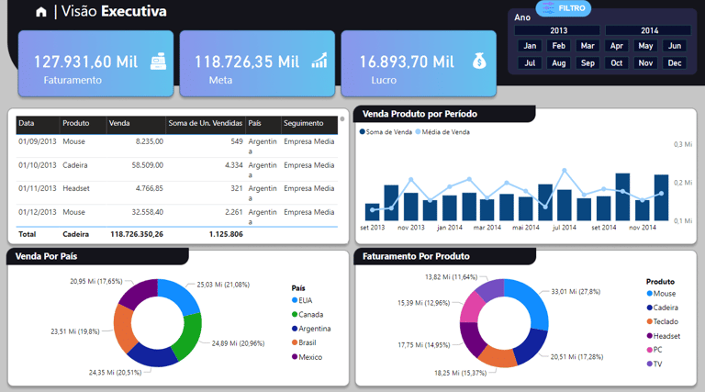
Task: Click the Faturamento Por Produto title
Action: 416,256
